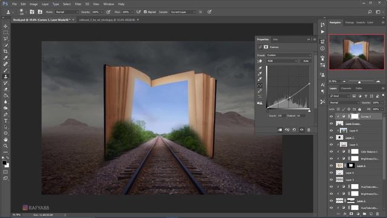Hide the Layer 3 layer
This screenshot has width=387, height=218.
[331, 180]
